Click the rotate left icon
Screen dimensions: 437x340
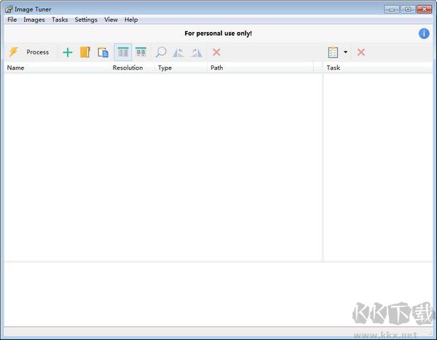point(178,52)
